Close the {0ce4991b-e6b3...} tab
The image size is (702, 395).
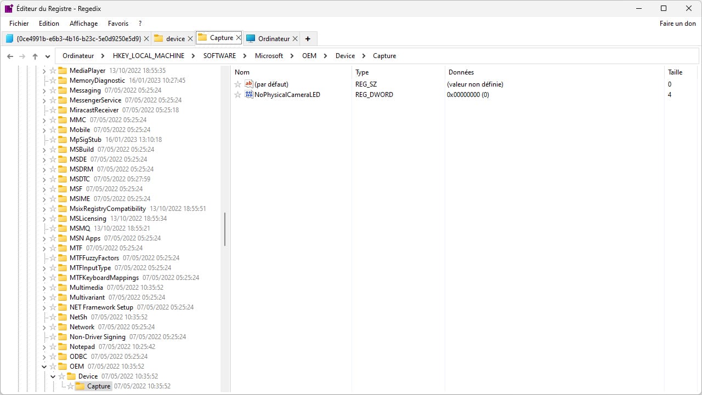(x=146, y=38)
